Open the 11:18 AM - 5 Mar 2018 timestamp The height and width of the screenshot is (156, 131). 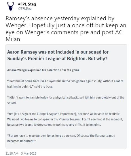tap(21, 153)
